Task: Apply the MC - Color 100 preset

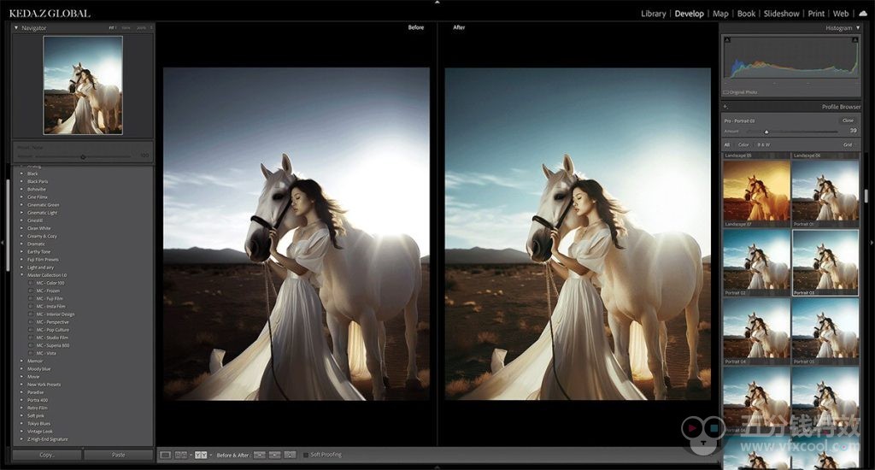Action: pyautogui.click(x=50, y=283)
